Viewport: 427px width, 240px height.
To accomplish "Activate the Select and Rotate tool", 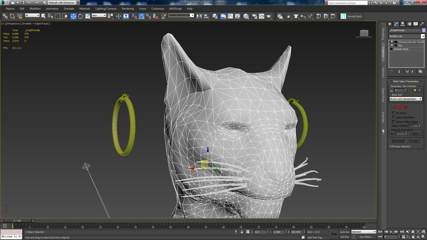I will tap(80, 16).
